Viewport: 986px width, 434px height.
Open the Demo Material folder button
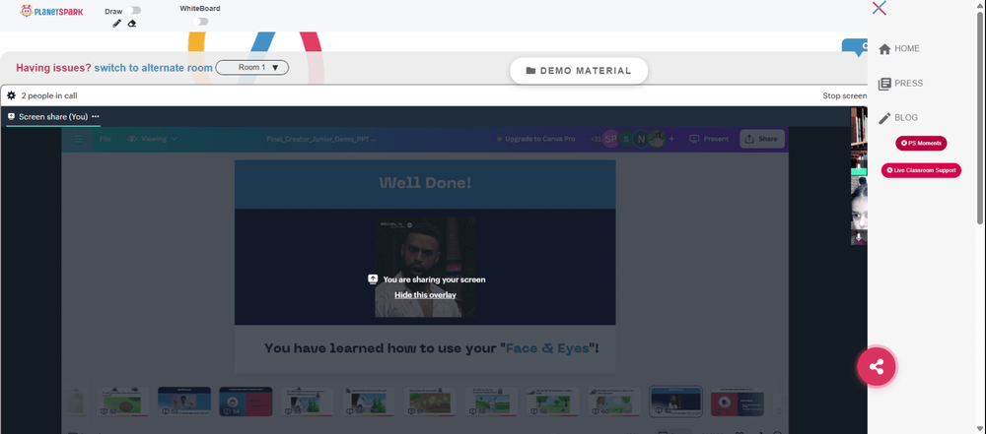579,70
